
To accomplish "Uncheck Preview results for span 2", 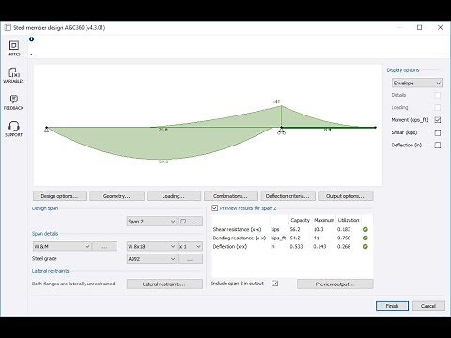I will [215, 208].
